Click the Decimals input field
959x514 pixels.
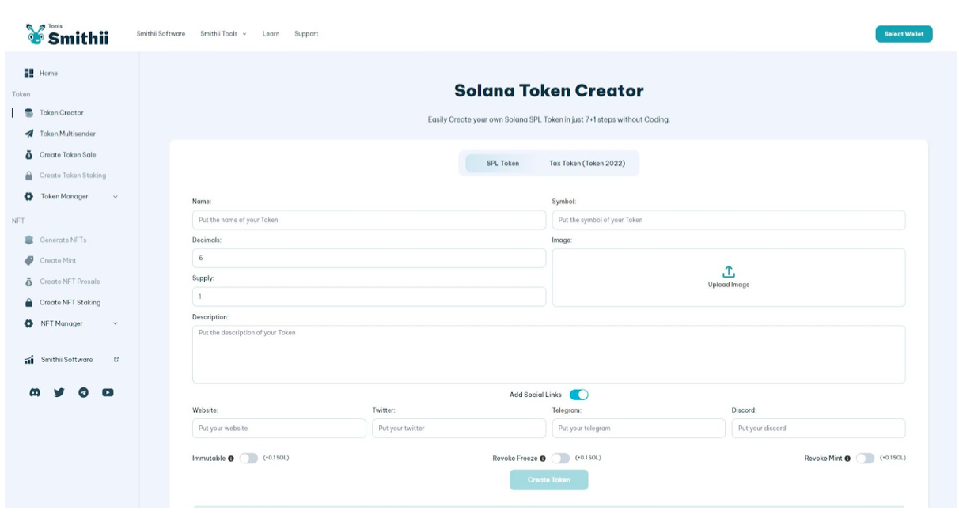(369, 258)
